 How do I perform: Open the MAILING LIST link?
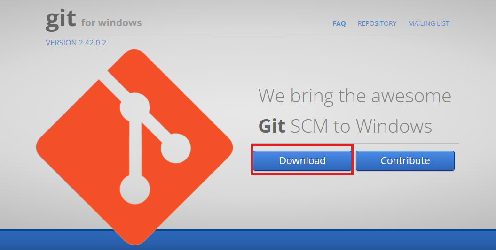[429, 23]
